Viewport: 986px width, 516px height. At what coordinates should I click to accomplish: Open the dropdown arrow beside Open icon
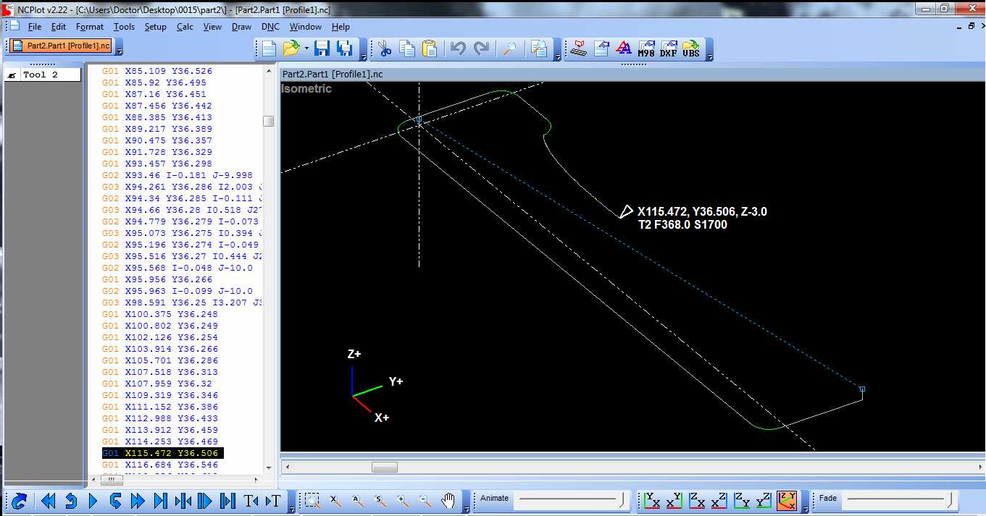[307, 48]
